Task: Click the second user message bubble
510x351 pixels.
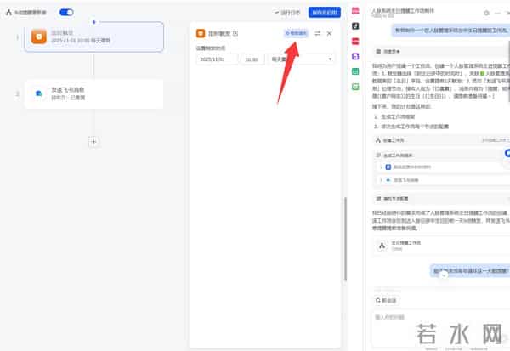Action: [471, 270]
